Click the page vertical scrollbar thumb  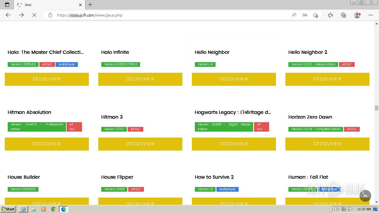coord(377,108)
